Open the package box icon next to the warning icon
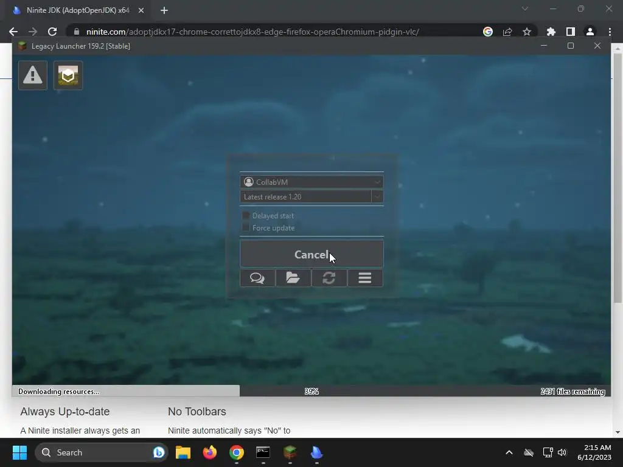This screenshot has width=623, height=467. [x=68, y=75]
